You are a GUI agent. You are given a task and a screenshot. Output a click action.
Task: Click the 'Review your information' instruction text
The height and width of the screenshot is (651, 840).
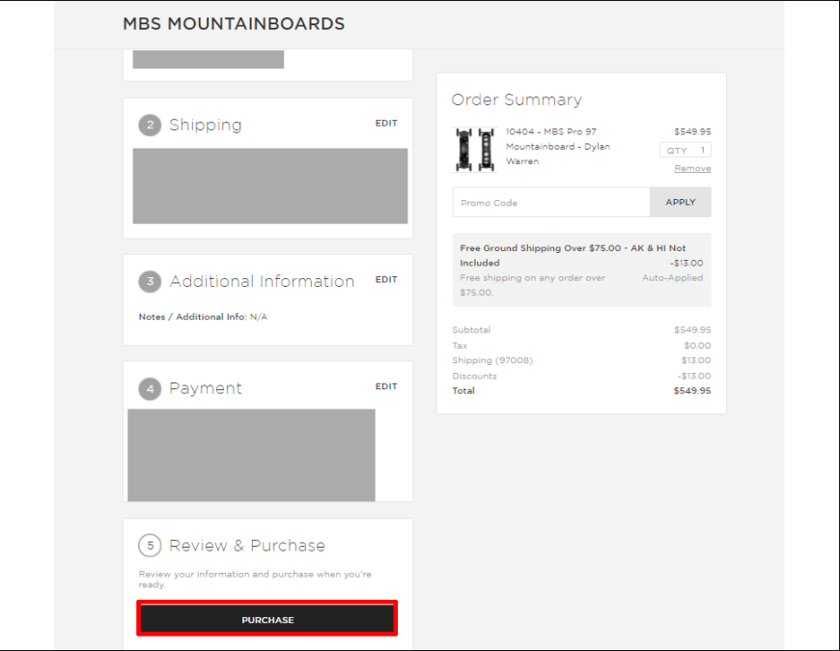[x=255, y=580]
